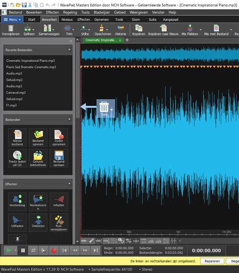
Task: Stop playback with the Stop button
Action: [x=23, y=250]
